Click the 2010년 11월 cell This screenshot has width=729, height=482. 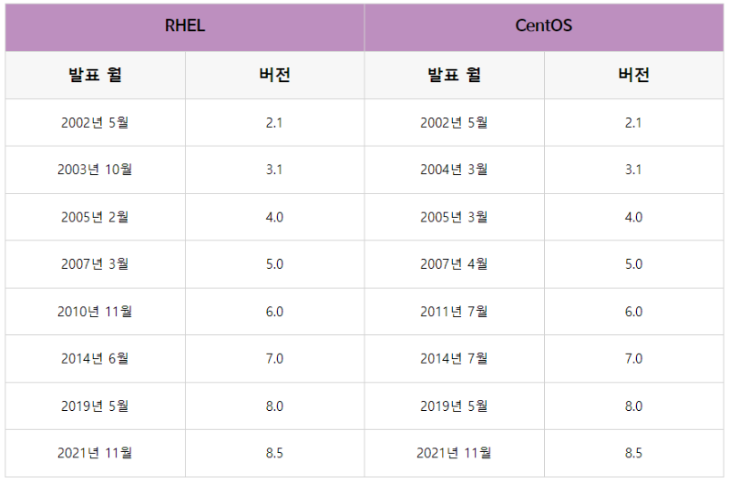[x=96, y=312]
